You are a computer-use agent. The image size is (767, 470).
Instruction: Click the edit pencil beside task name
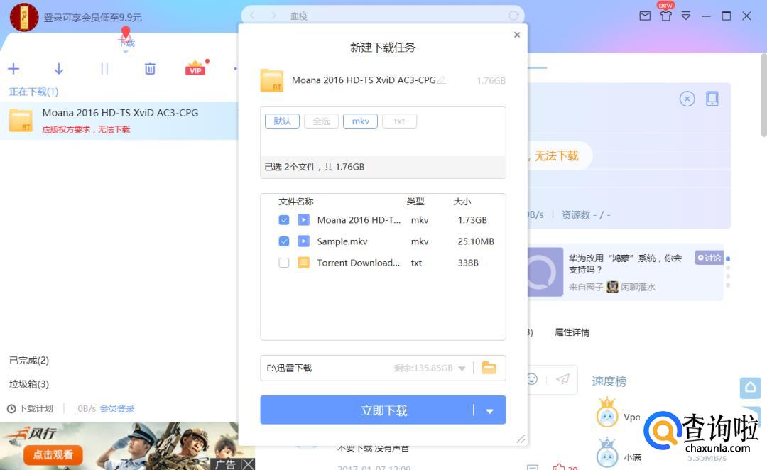[441, 80]
